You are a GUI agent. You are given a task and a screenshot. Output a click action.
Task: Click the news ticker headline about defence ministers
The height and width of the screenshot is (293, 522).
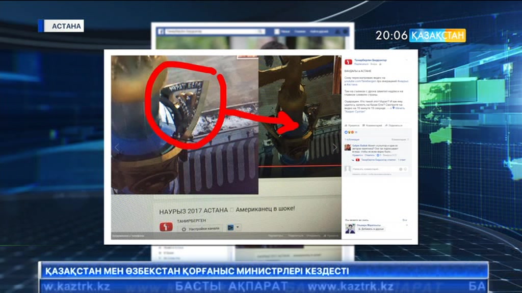coord(197,271)
